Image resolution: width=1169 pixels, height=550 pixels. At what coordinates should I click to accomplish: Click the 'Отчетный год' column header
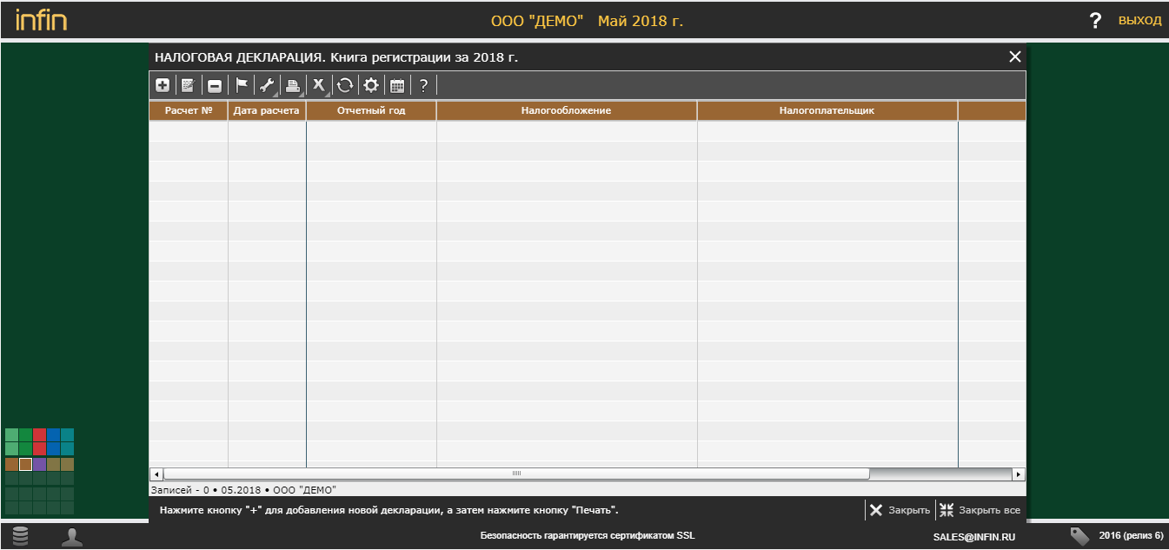point(371,110)
